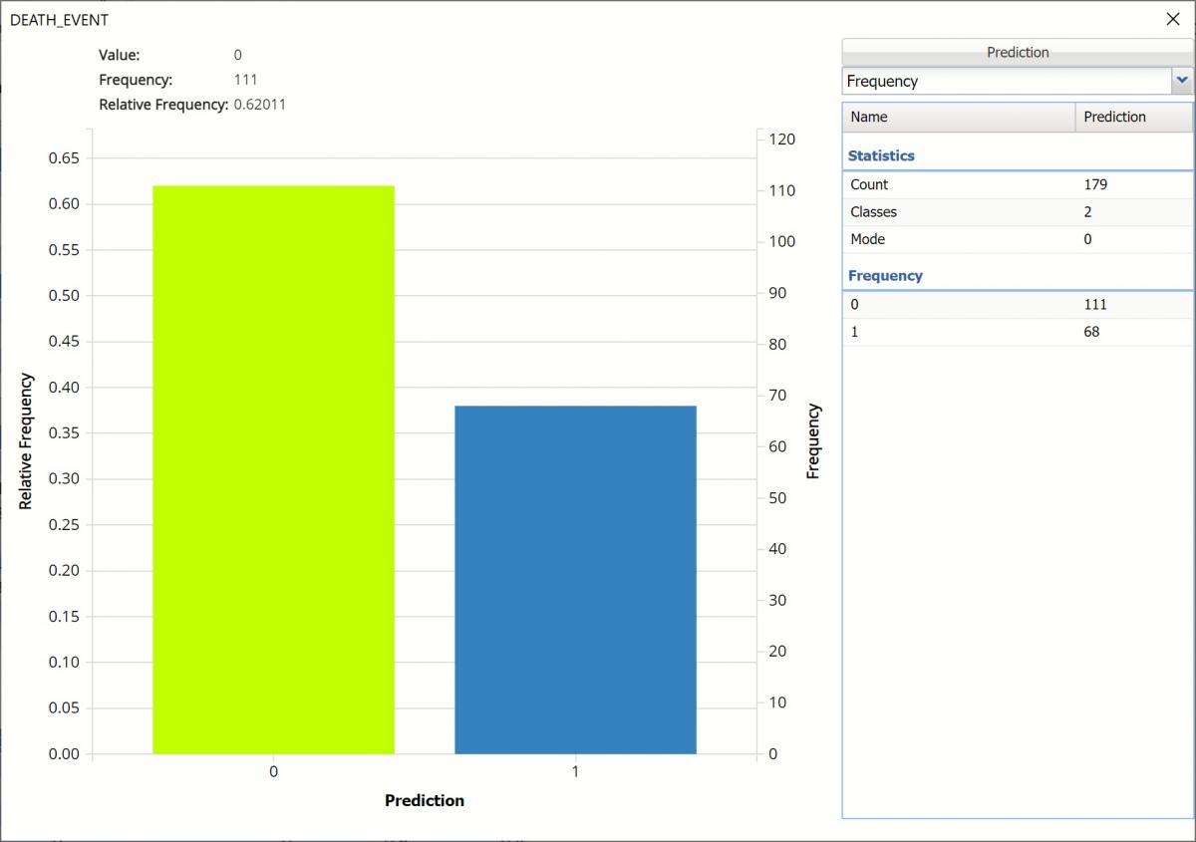Collapse the Frequency section heading in table

coord(885,275)
